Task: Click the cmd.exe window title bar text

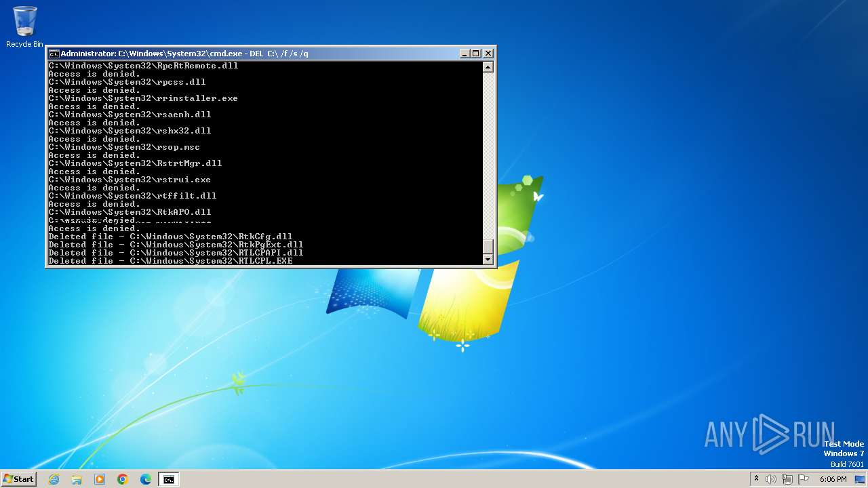Action: click(x=184, y=54)
